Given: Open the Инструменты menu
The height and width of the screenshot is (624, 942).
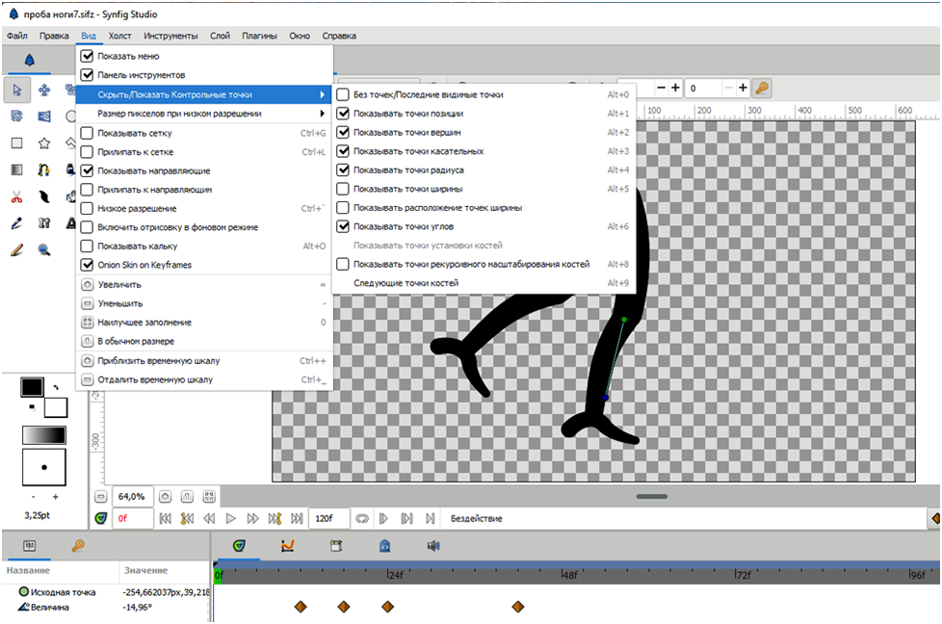Looking at the screenshot, I should click(170, 36).
